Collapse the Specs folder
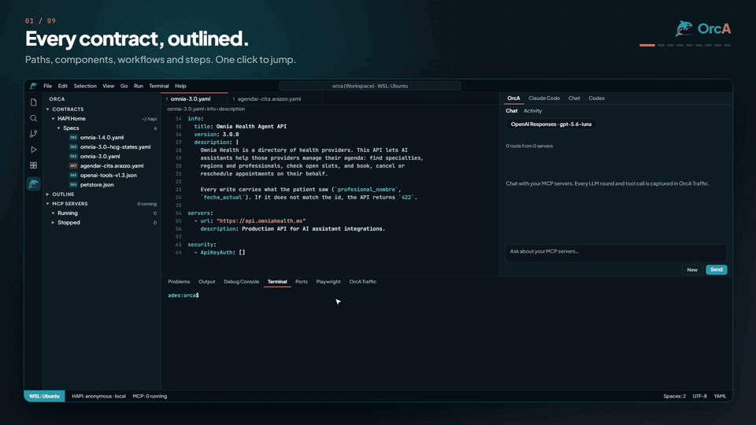Screen dimensions: 756x425 [59, 128]
